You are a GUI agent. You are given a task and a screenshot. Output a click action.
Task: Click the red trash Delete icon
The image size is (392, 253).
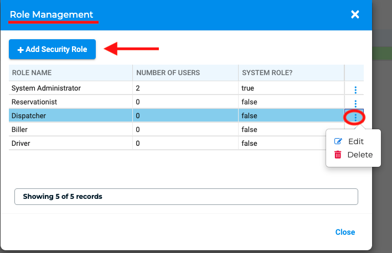pos(338,155)
